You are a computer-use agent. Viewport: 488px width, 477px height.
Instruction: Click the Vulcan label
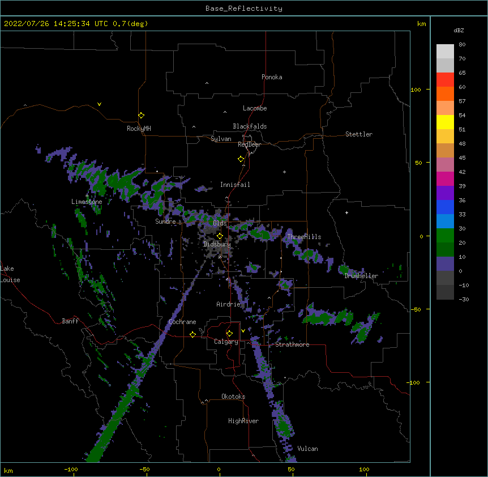307,449
